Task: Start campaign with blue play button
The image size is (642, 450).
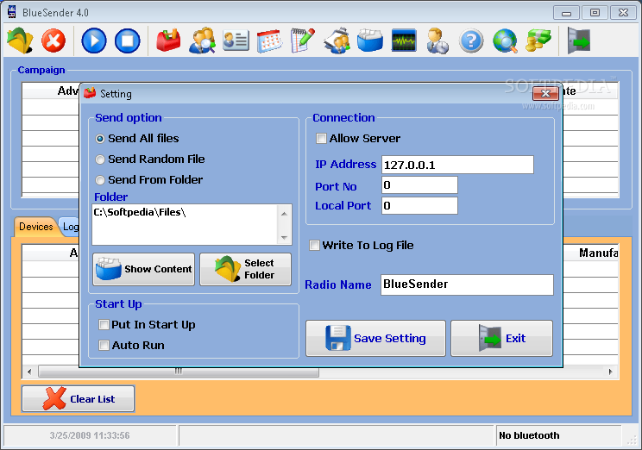Action: click(x=94, y=41)
